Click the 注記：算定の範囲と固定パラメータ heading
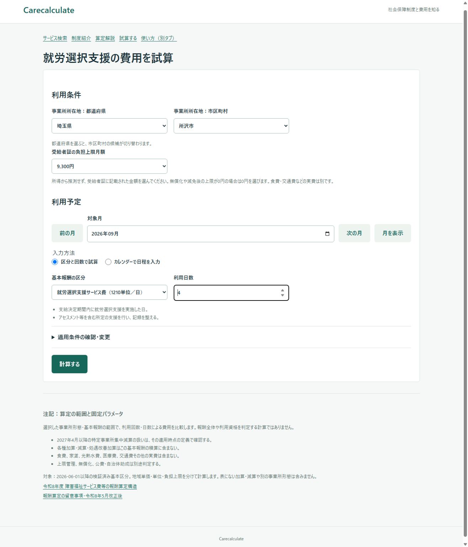468x547 pixels. coord(83,414)
